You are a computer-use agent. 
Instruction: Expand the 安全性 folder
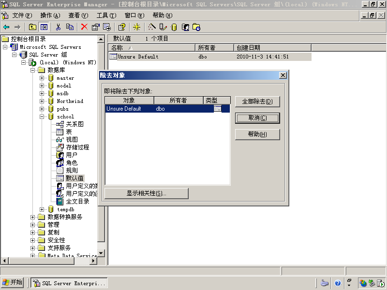(x=32, y=240)
